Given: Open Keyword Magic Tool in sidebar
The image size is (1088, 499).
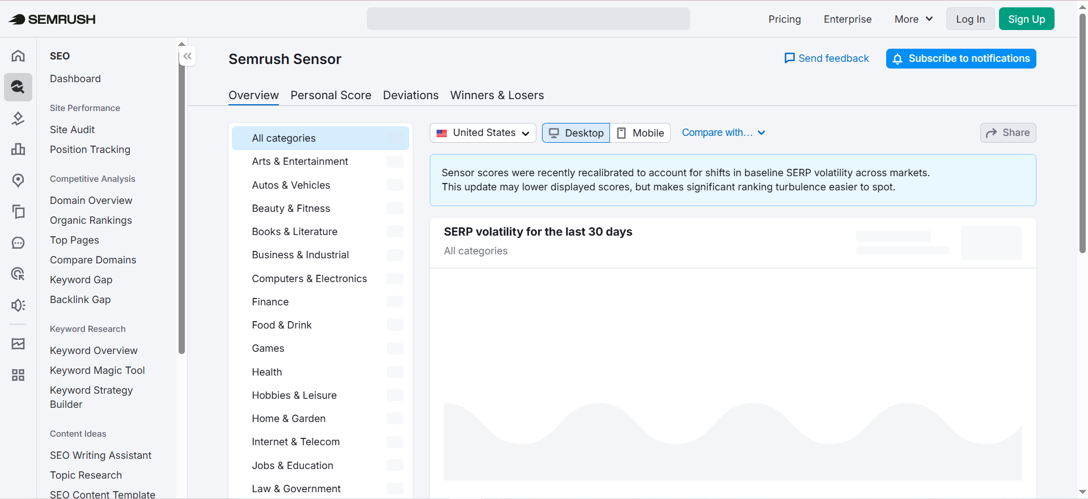Looking at the screenshot, I should pos(98,370).
